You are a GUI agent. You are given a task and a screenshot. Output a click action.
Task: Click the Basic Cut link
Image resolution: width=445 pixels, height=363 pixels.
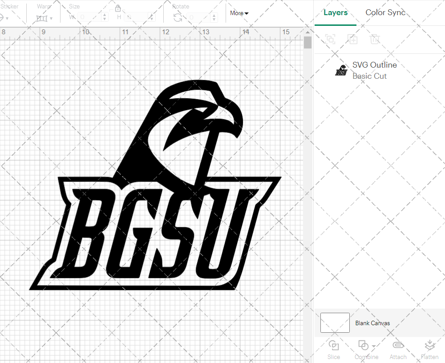pyautogui.click(x=369, y=76)
